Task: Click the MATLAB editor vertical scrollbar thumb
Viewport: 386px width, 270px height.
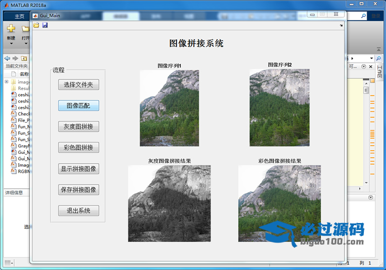Action: (366, 91)
